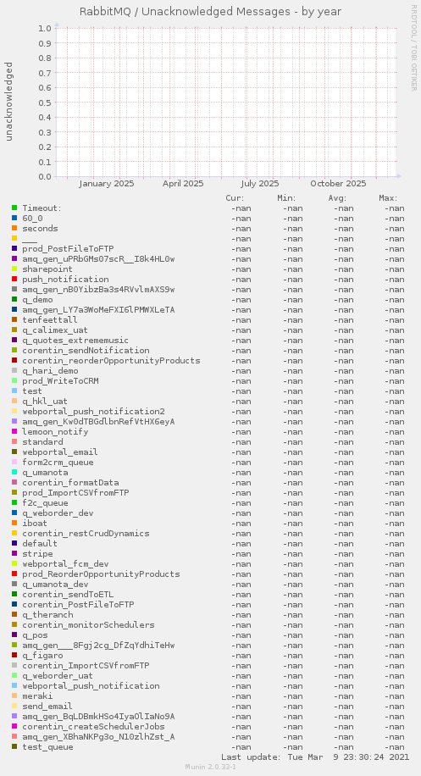Select amq_gen_XBhaNKPg3o_N10zlhZst_A legend entry

tap(98, 736)
